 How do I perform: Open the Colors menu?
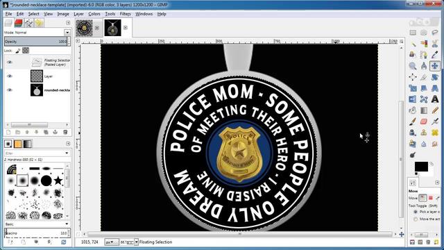point(94,14)
